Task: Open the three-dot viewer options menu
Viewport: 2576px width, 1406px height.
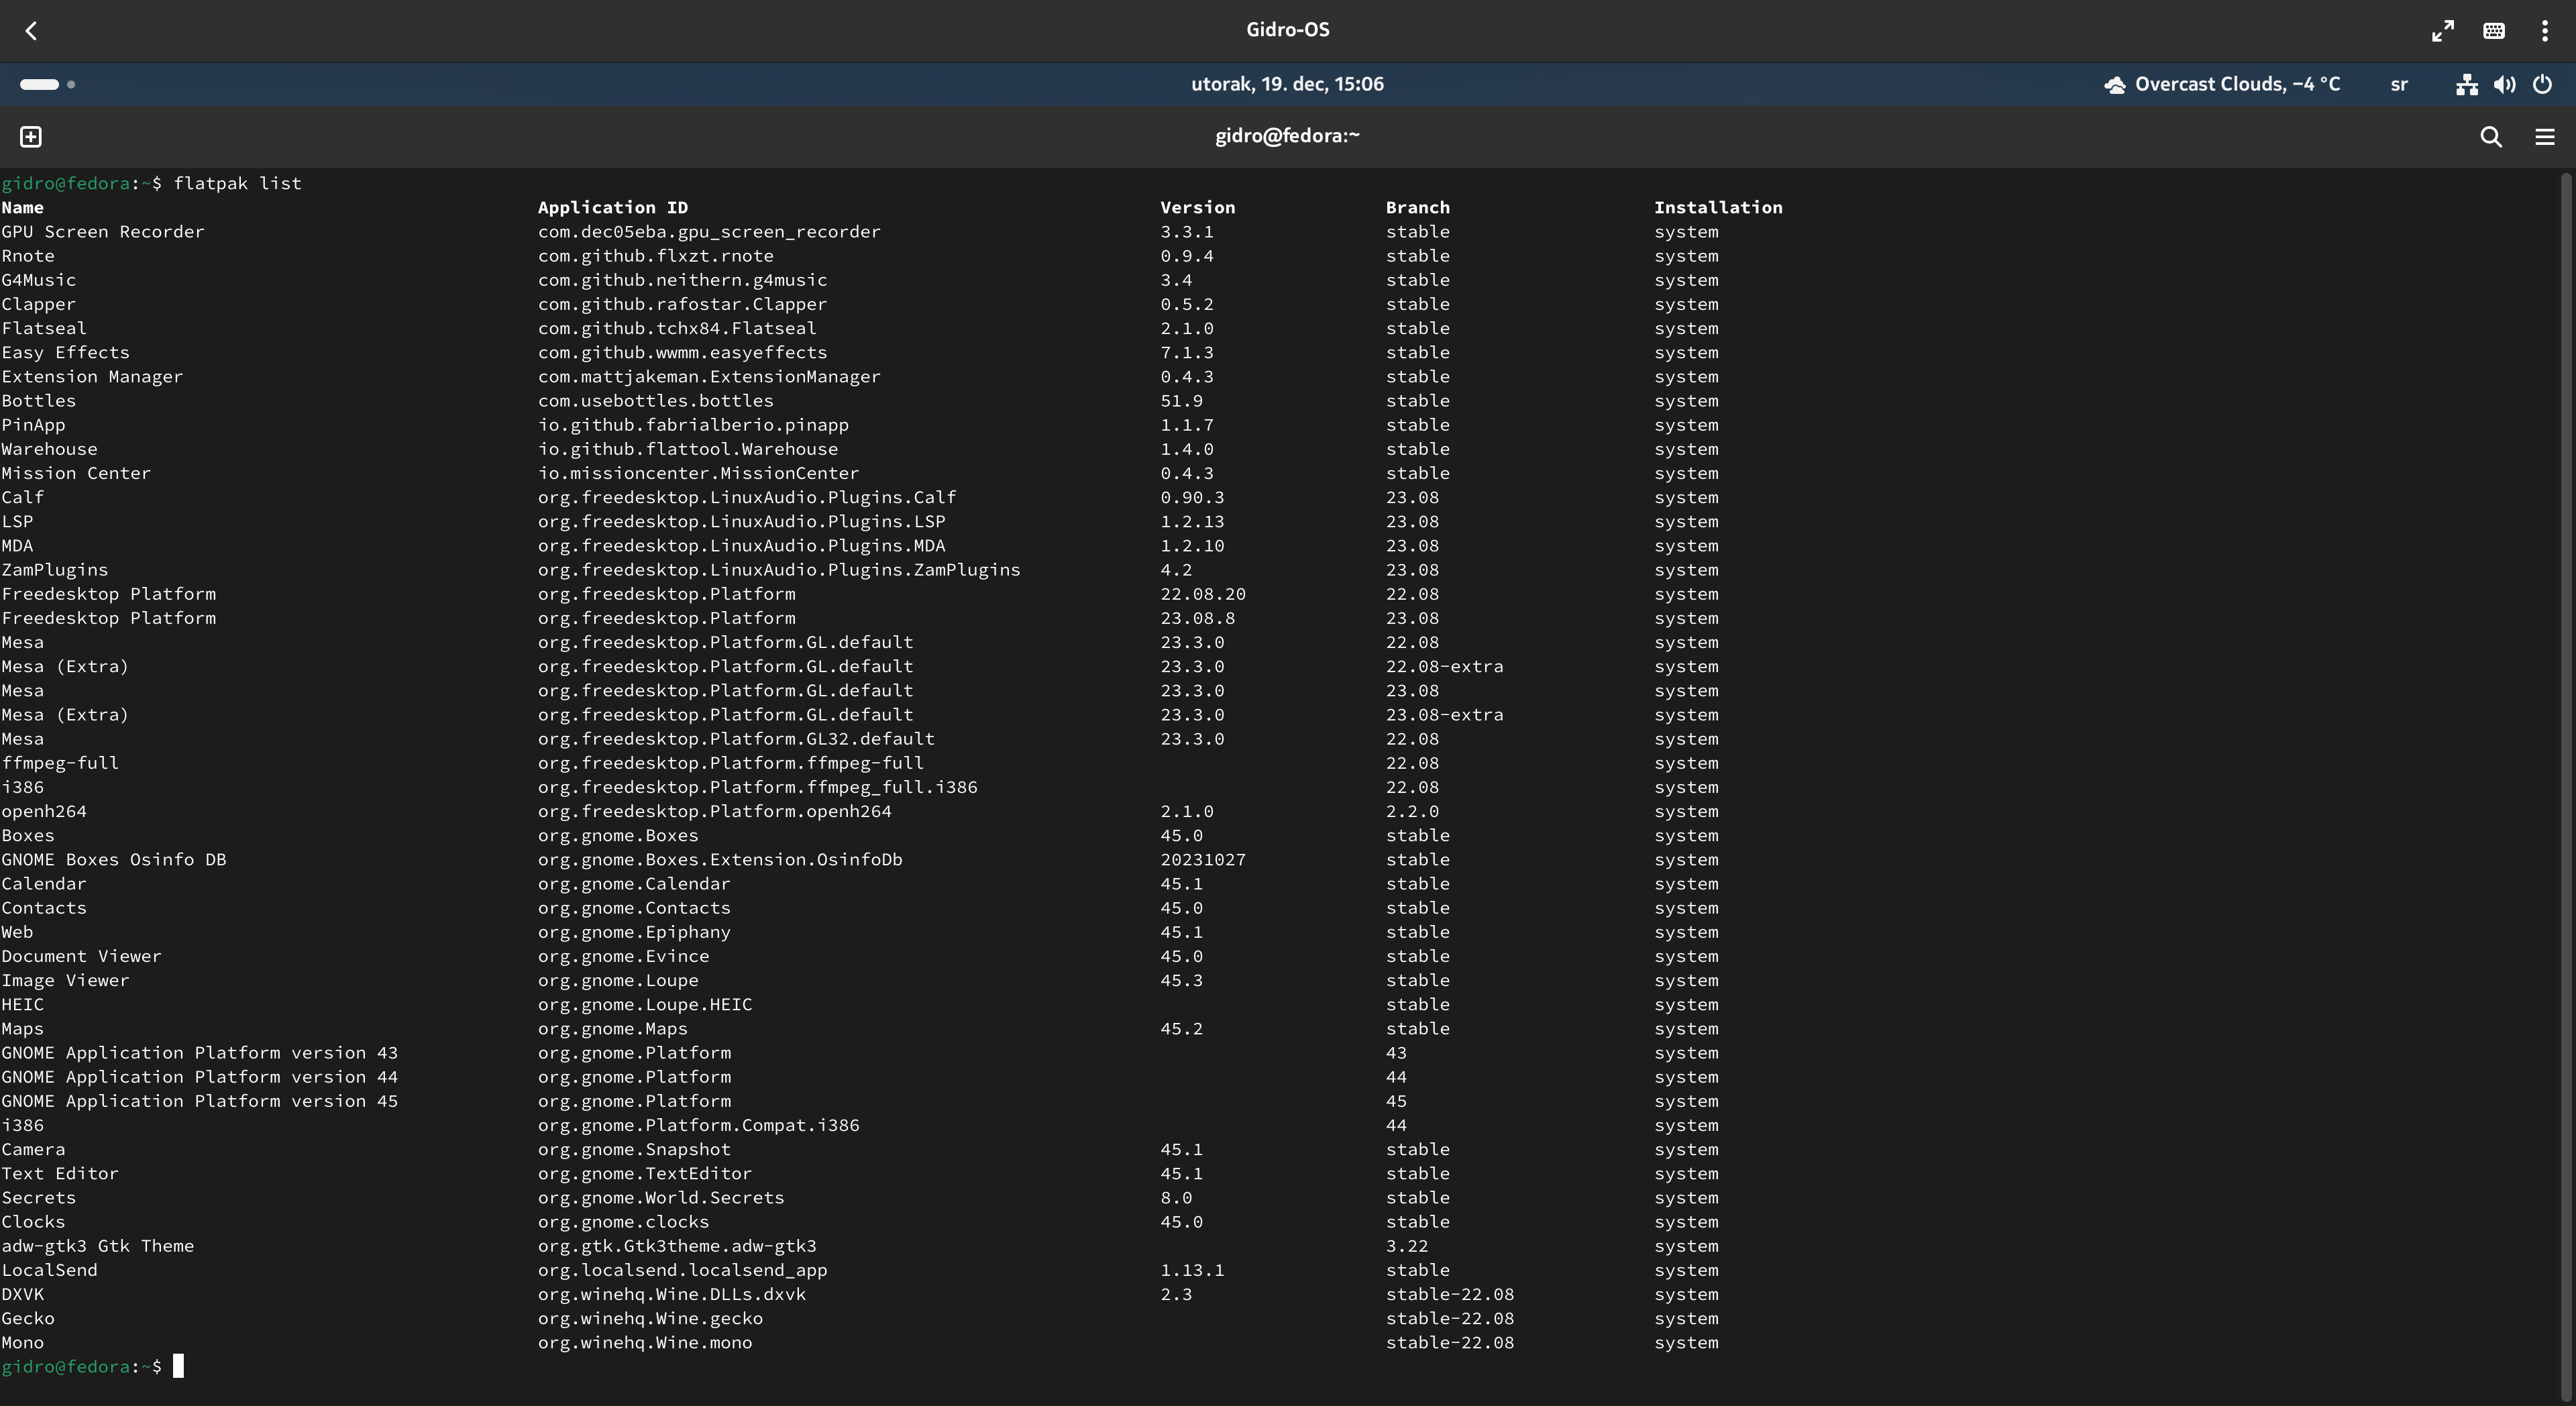Action: [2545, 31]
